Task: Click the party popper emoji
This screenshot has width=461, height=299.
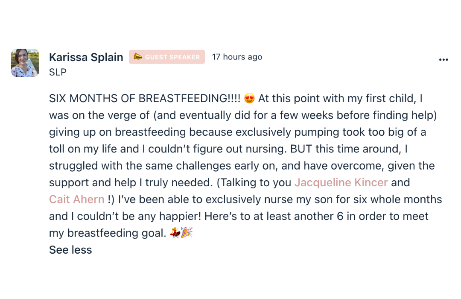Action: [x=187, y=233]
